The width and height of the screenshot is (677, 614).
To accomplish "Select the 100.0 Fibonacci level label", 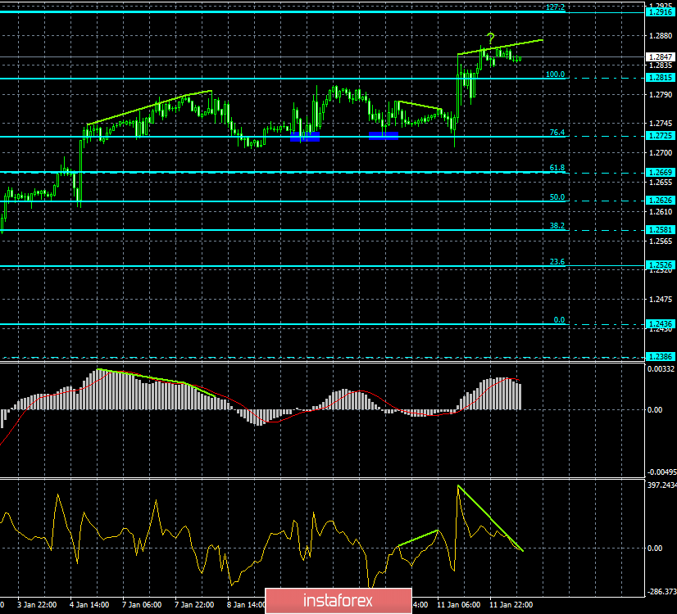I will (x=555, y=74).
